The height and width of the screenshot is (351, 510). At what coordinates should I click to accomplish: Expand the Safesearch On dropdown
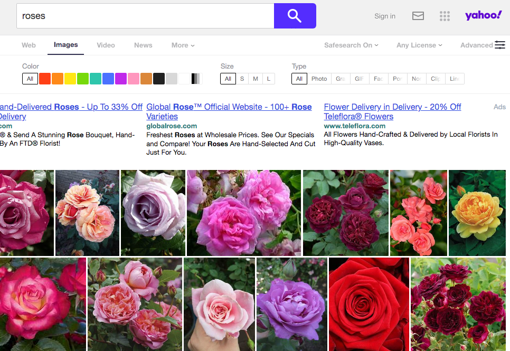coord(351,45)
